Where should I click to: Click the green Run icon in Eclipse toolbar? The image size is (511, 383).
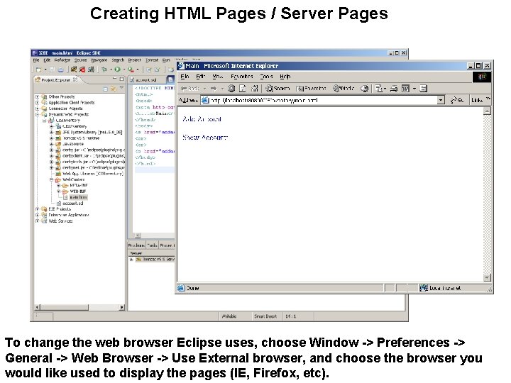tap(117, 70)
